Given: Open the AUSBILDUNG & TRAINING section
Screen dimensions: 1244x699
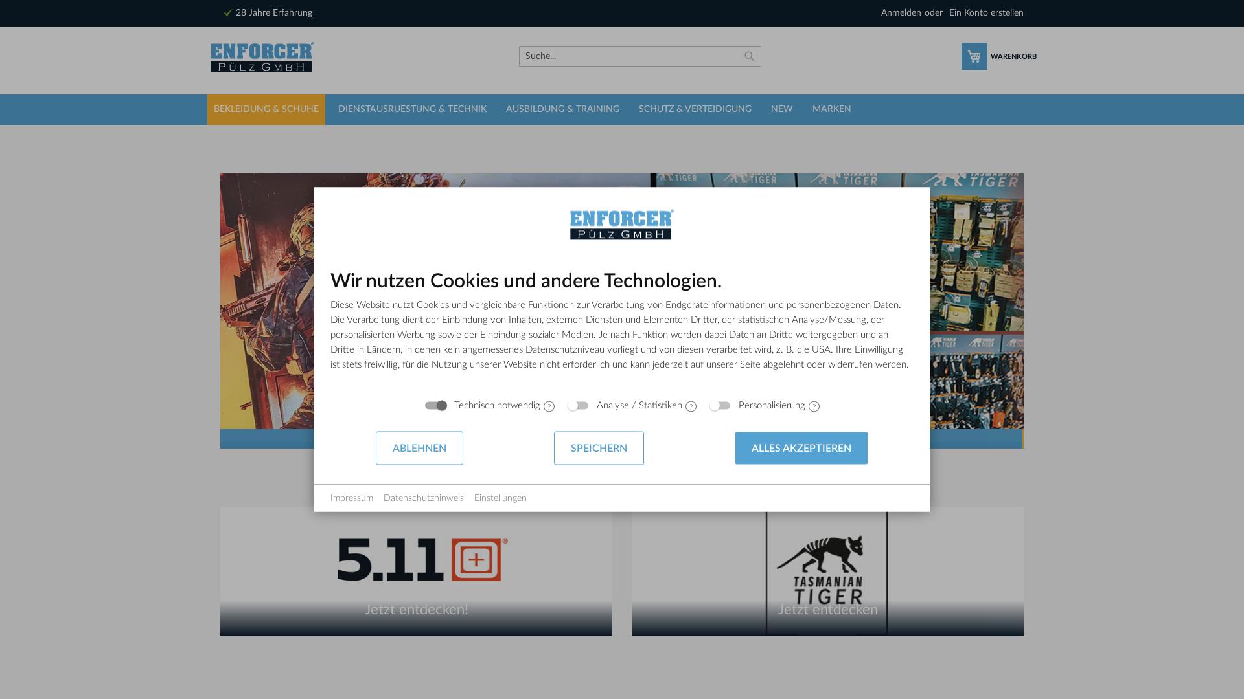Looking at the screenshot, I should (x=562, y=109).
